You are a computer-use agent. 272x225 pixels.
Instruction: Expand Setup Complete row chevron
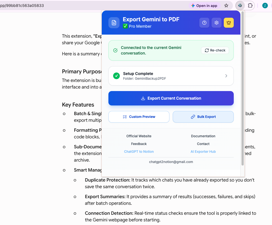pyautogui.click(x=226, y=76)
